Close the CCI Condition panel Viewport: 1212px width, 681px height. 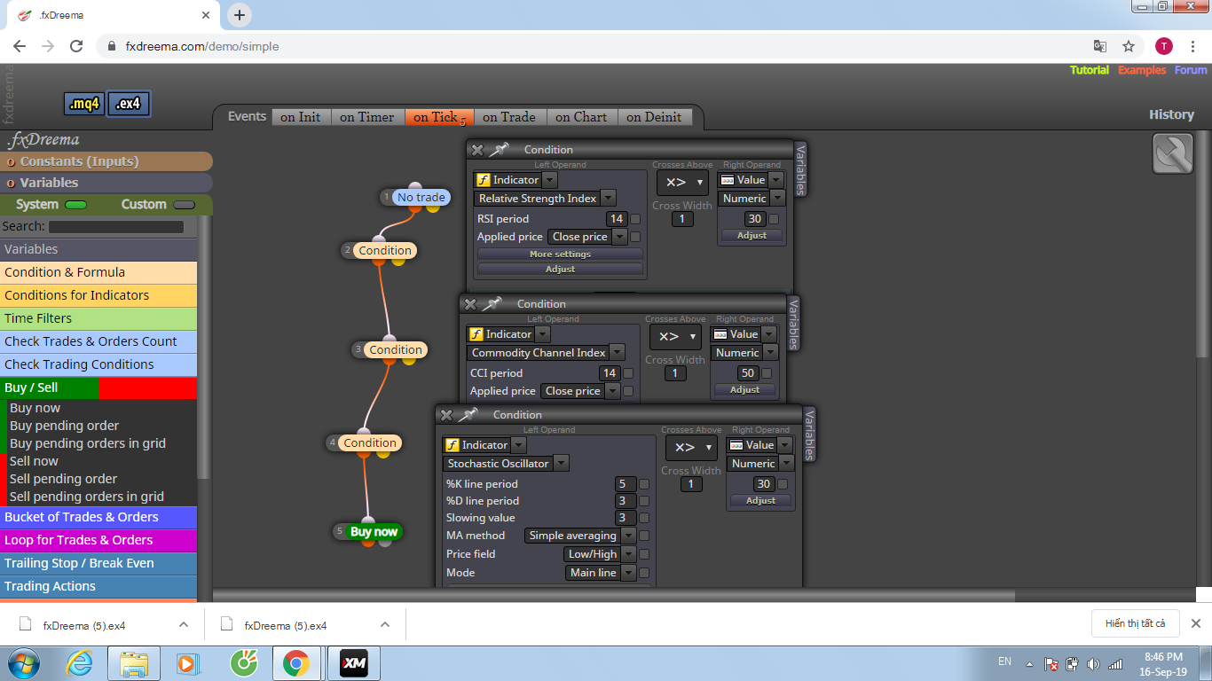point(470,304)
